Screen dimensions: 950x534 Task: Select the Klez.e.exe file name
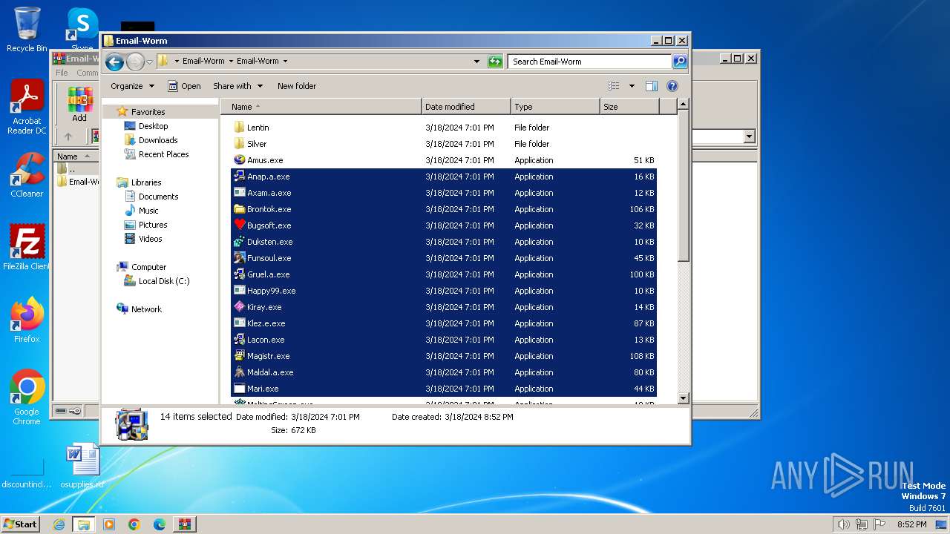(x=266, y=323)
